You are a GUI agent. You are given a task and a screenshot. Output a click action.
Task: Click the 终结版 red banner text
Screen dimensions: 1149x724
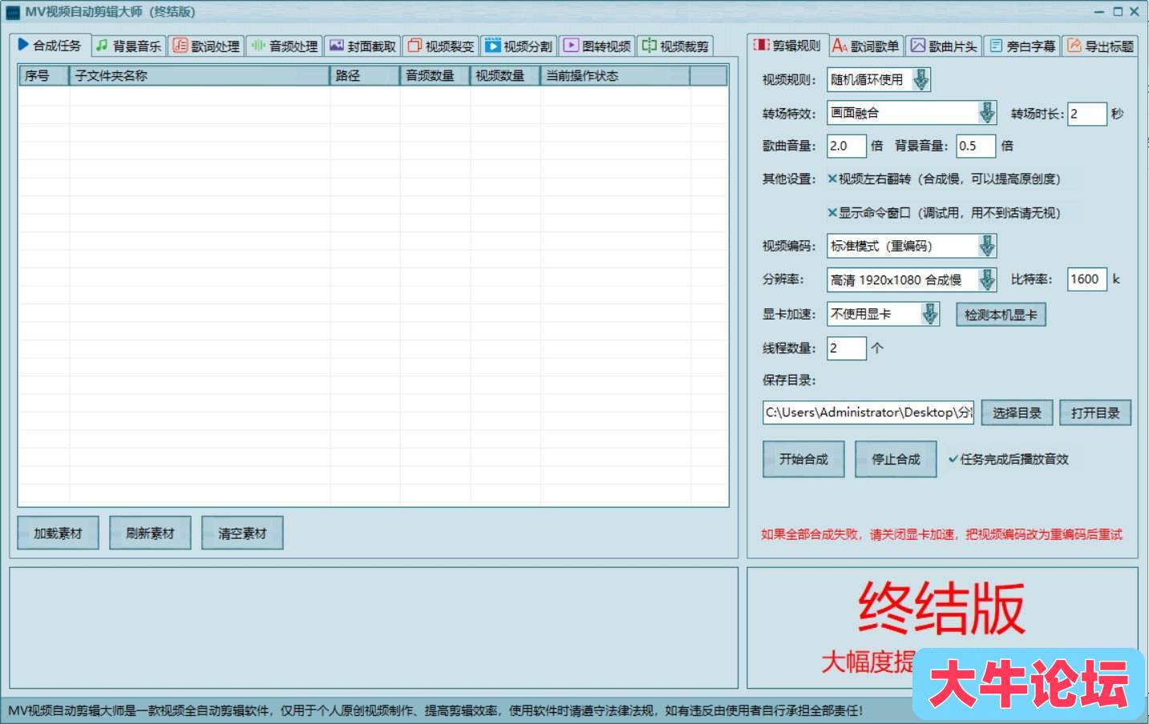tap(941, 609)
